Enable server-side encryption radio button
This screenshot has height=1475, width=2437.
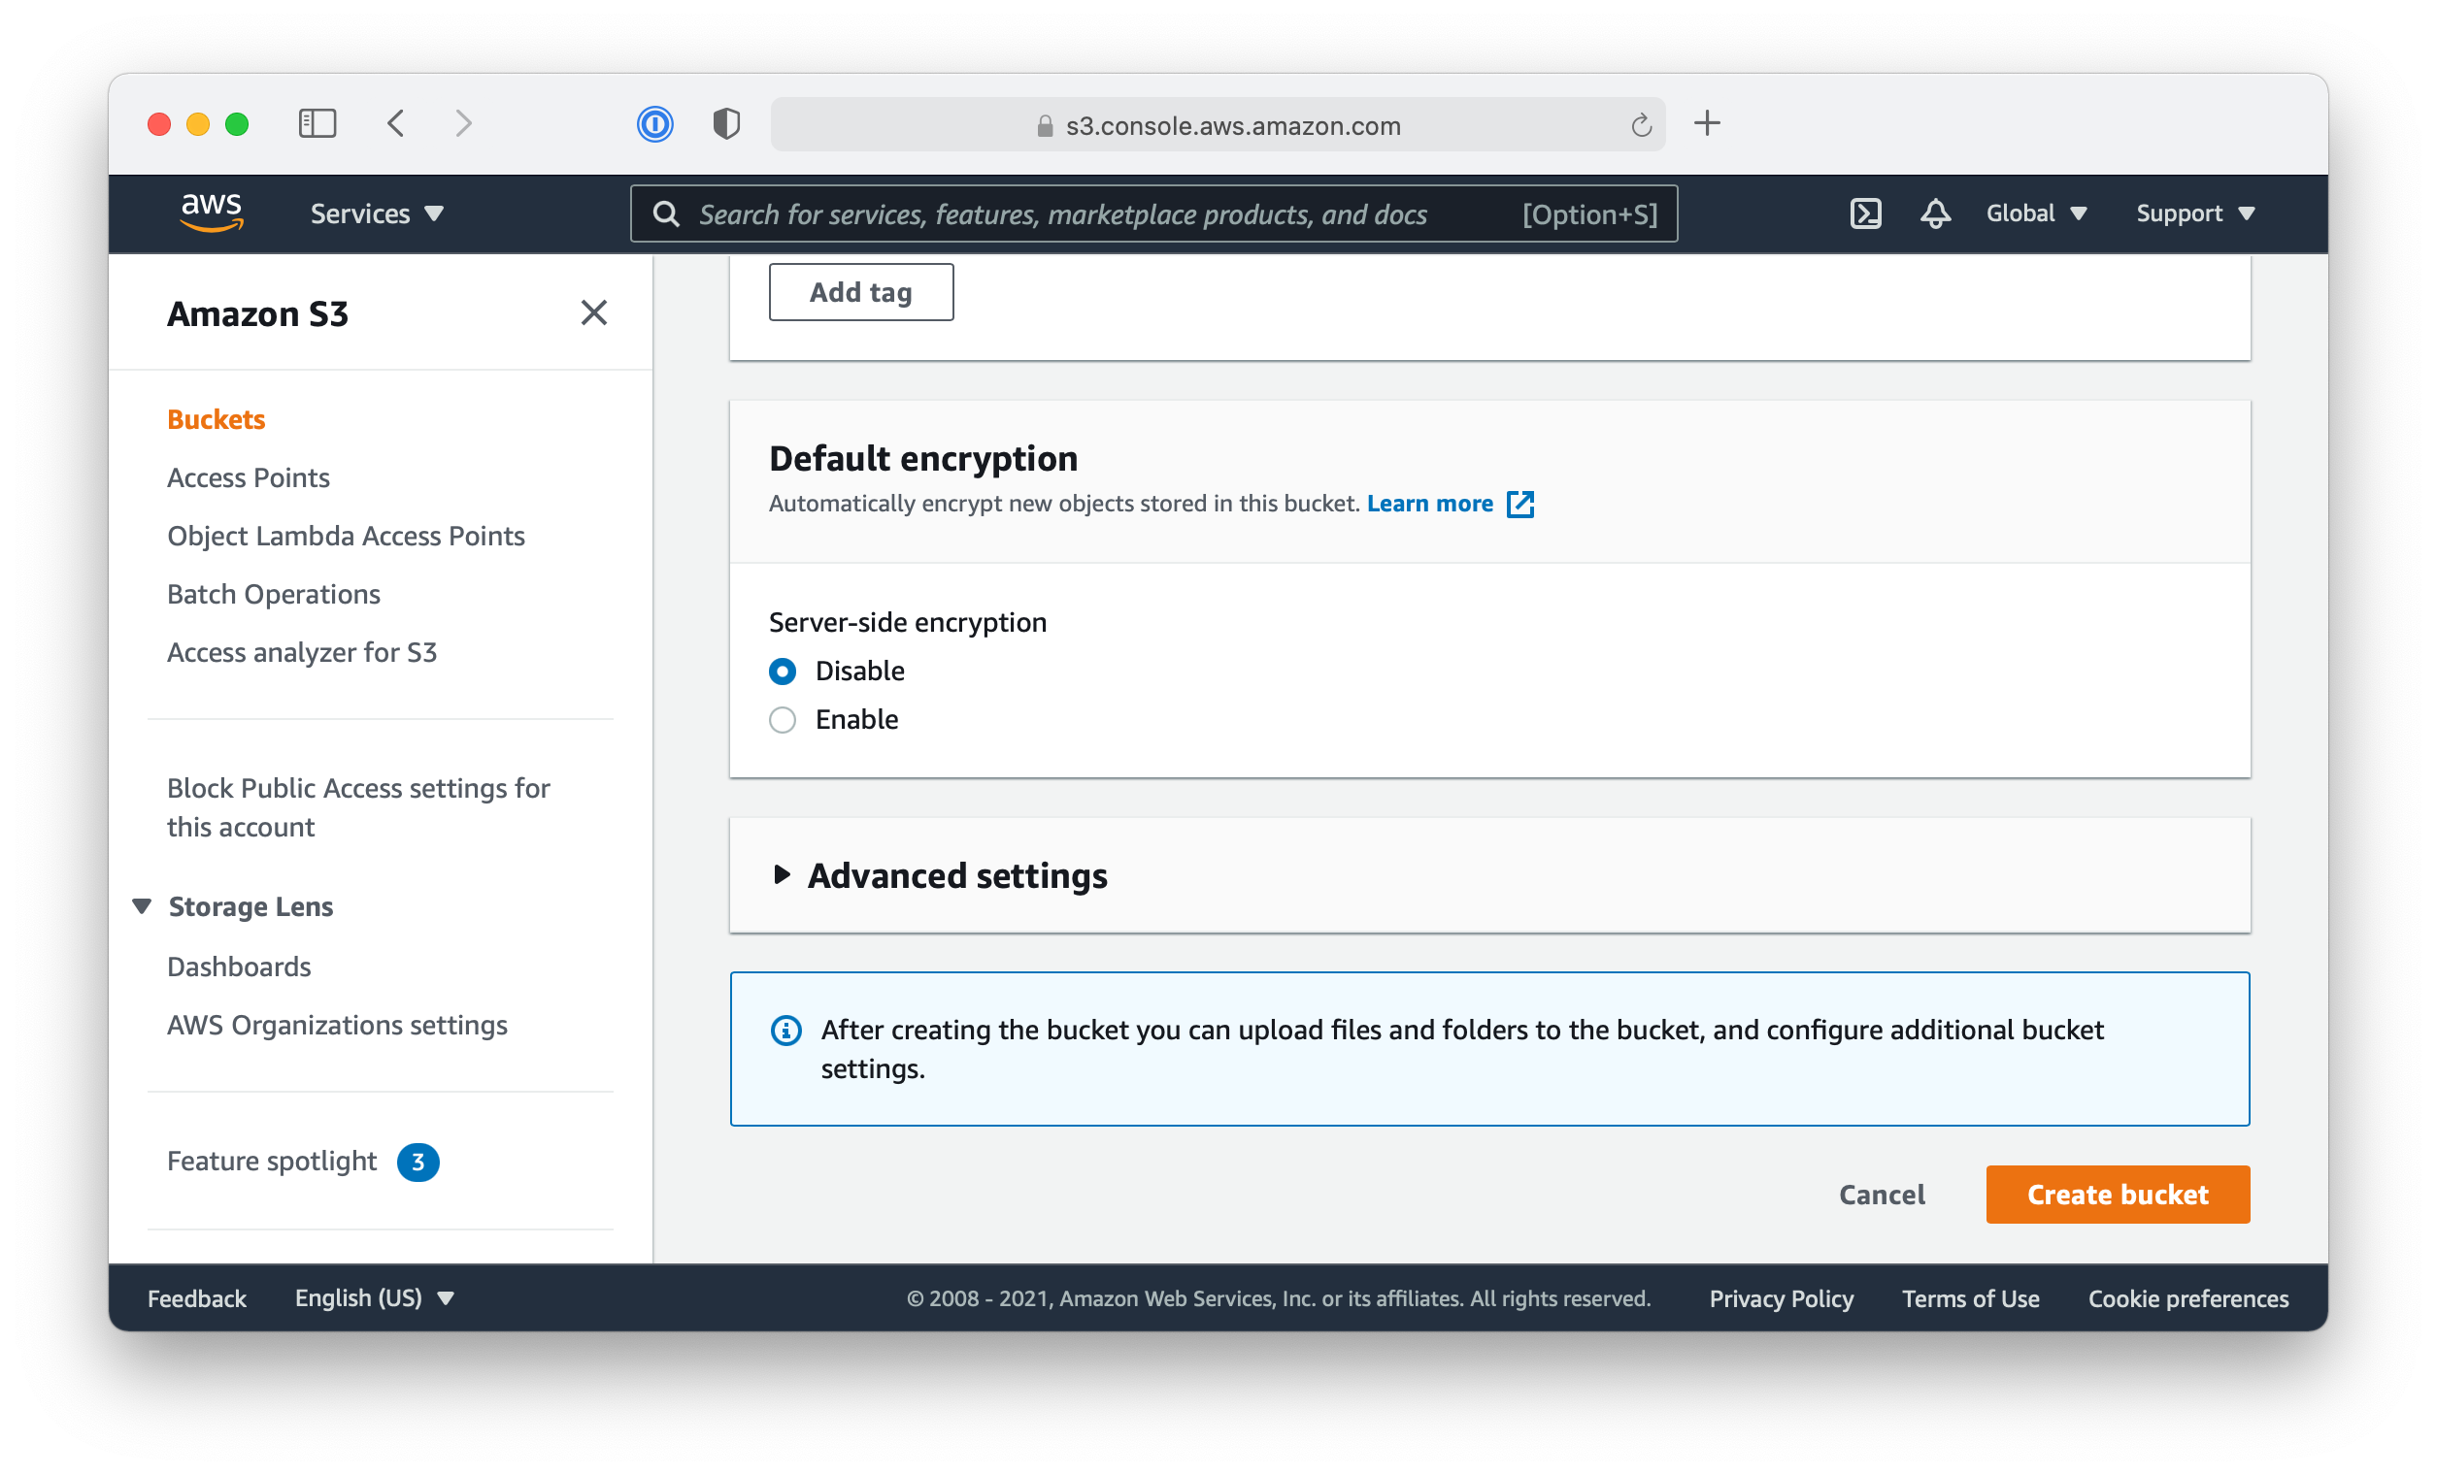coord(784,718)
